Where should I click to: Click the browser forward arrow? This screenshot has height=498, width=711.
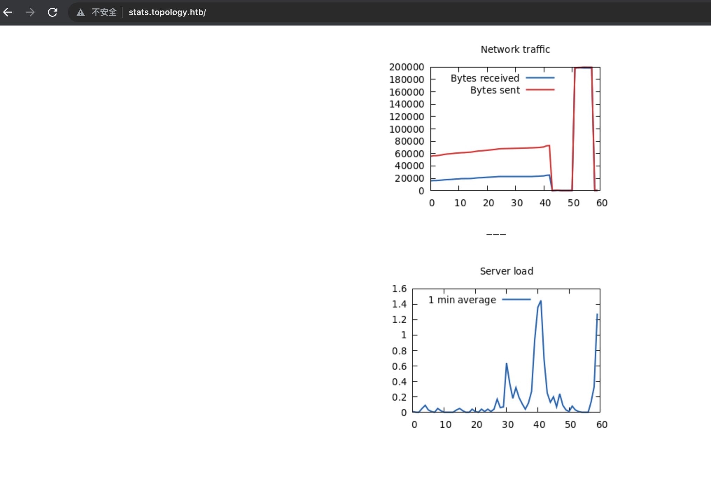click(30, 12)
